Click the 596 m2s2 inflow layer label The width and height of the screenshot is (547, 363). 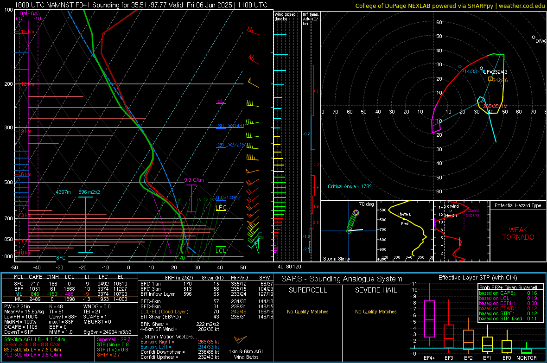89,192
